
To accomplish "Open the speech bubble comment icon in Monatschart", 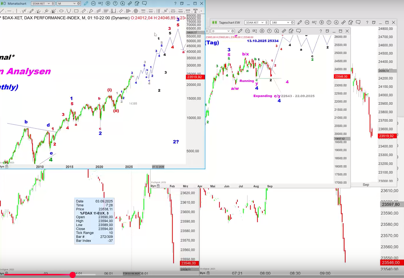I will tap(144, 4).
